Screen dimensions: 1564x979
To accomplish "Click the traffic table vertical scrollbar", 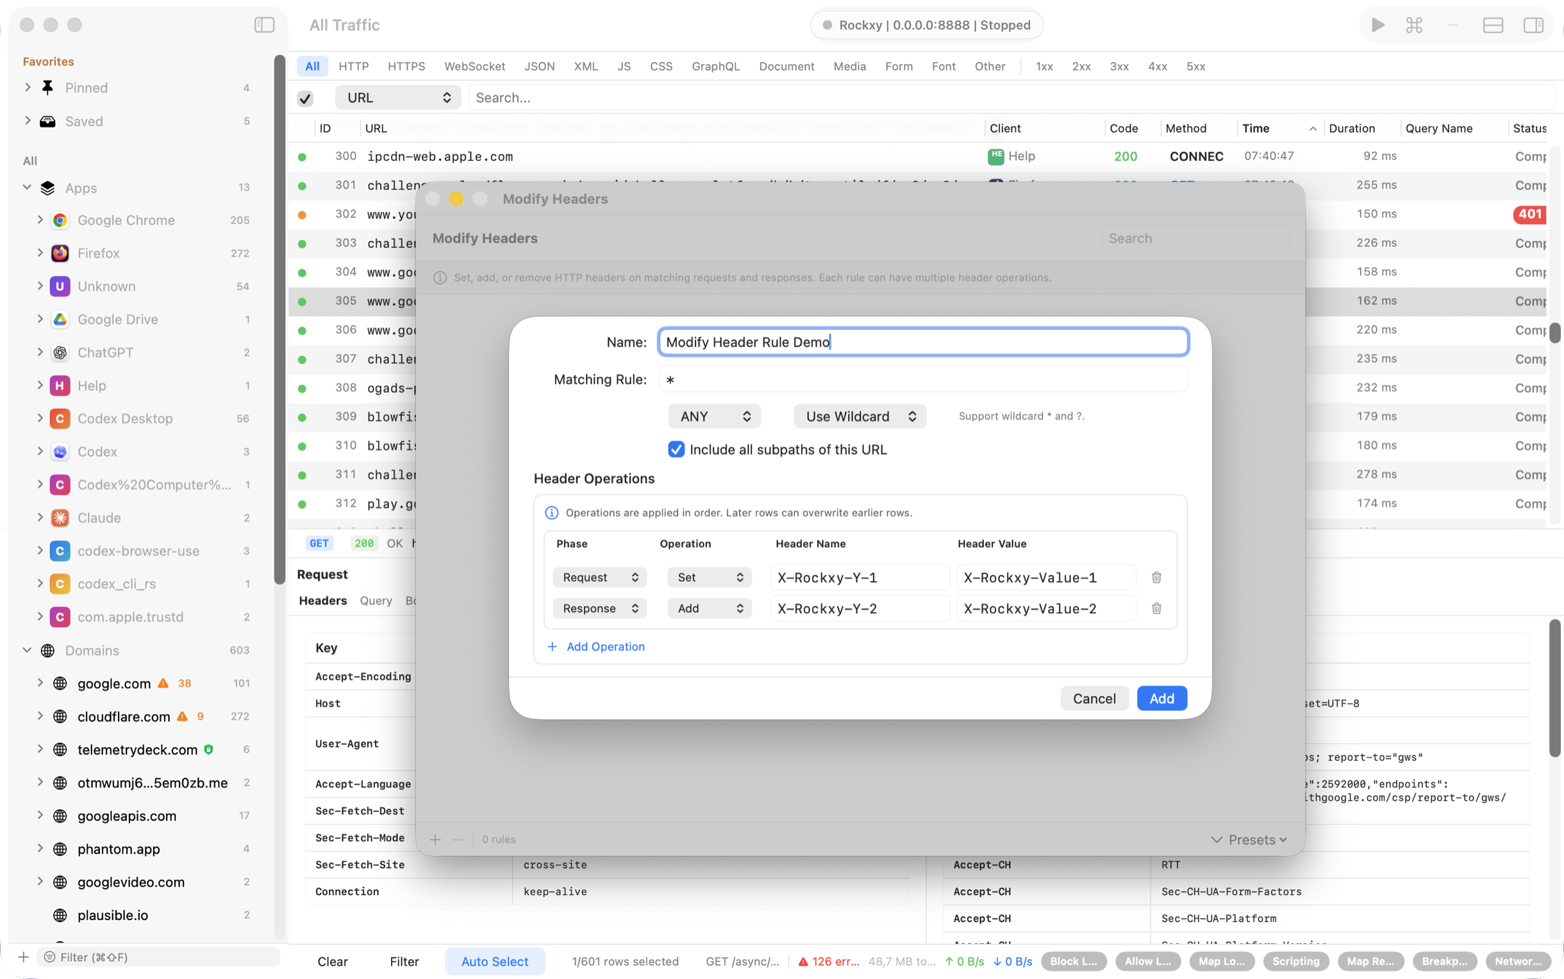I will pyautogui.click(x=1556, y=333).
